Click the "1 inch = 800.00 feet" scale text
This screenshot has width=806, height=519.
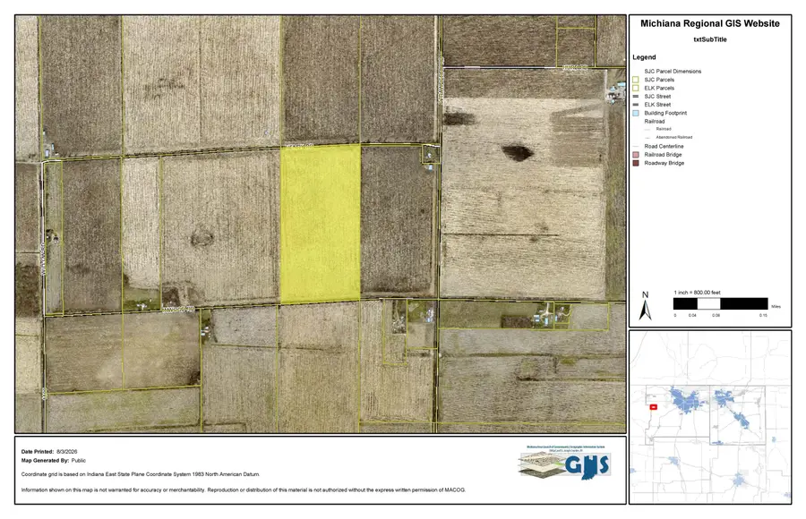click(x=697, y=293)
